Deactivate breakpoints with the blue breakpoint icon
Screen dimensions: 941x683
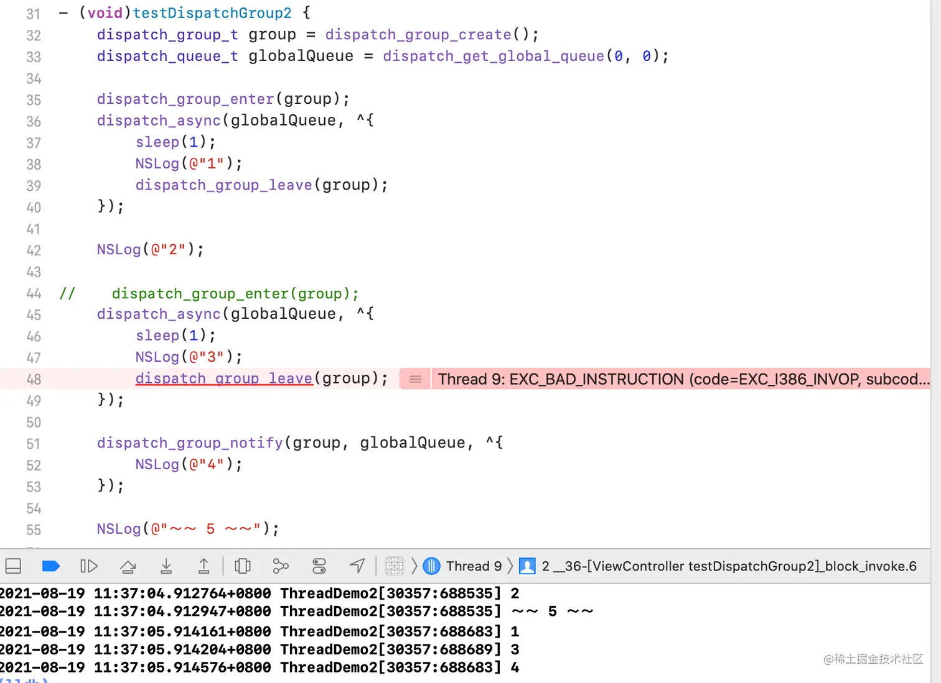[x=50, y=566]
